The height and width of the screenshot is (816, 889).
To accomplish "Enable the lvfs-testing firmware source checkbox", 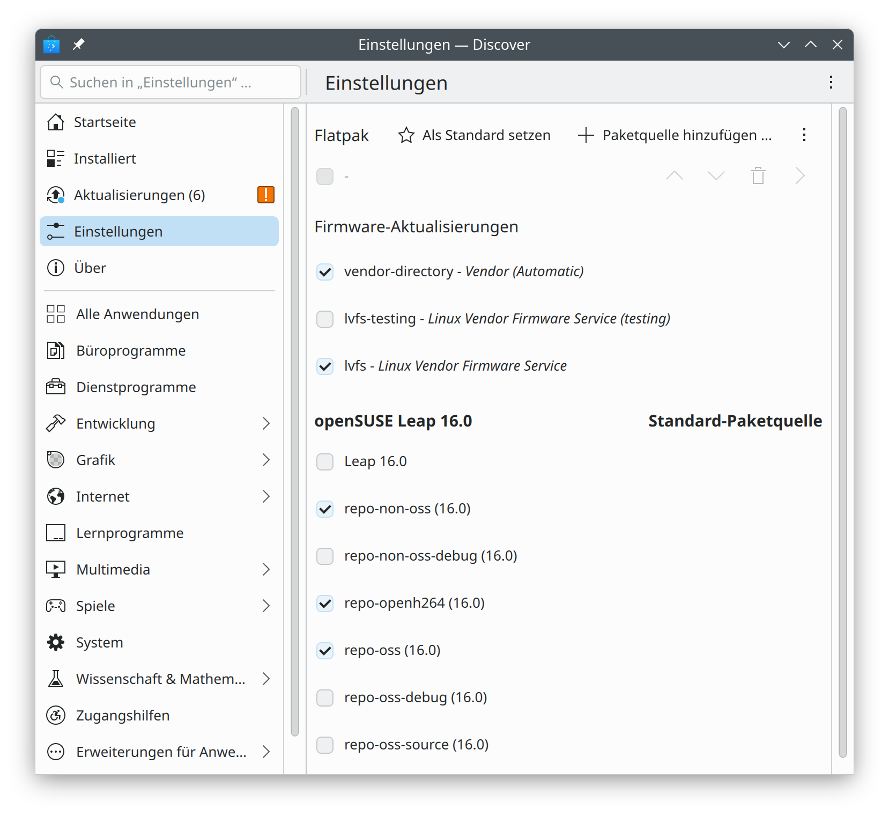I will pyautogui.click(x=325, y=319).
